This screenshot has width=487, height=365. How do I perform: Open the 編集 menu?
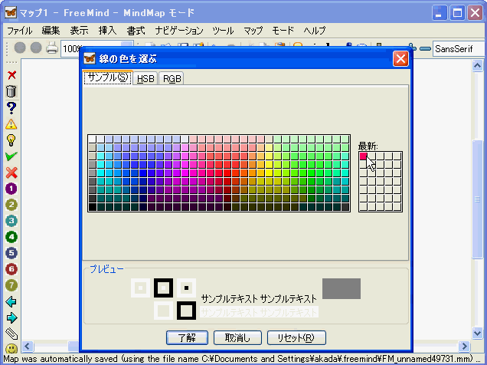point(51,31)
